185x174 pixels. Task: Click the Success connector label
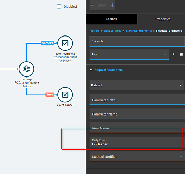47,43
